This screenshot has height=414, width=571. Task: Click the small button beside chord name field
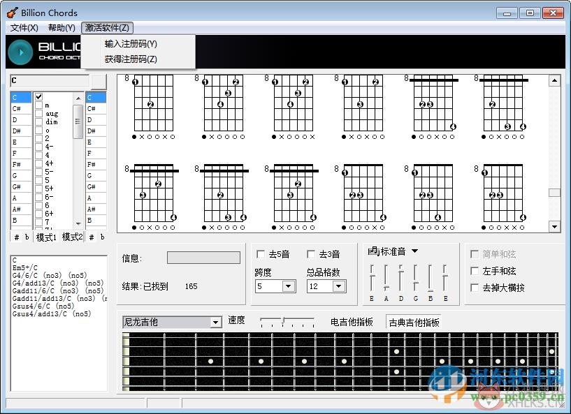[x=99, y=82]
